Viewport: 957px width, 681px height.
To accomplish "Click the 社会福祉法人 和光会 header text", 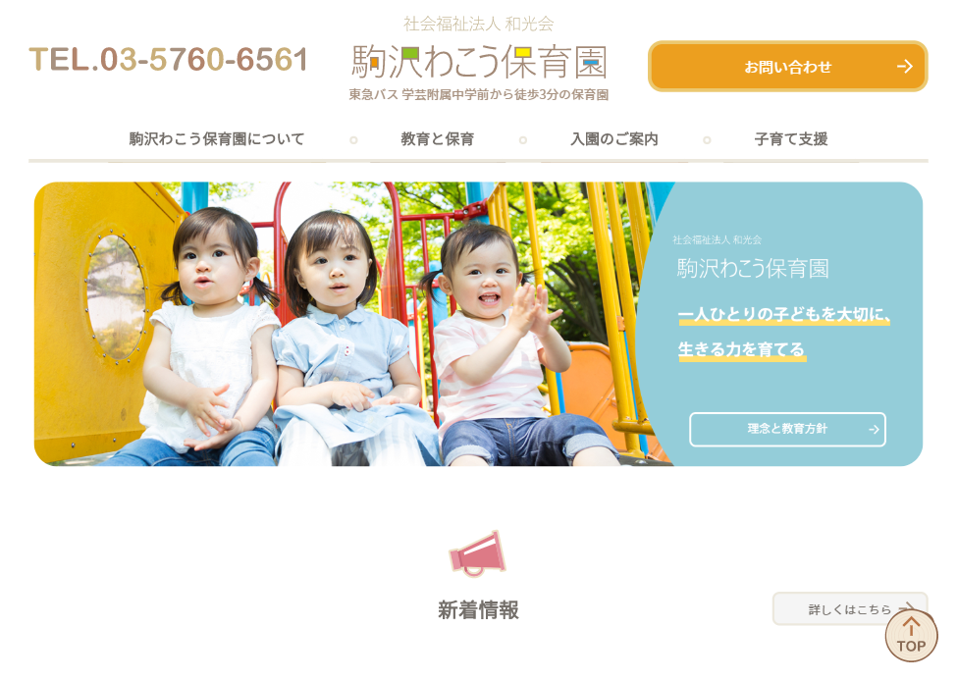I will click(x=479, y=24).
